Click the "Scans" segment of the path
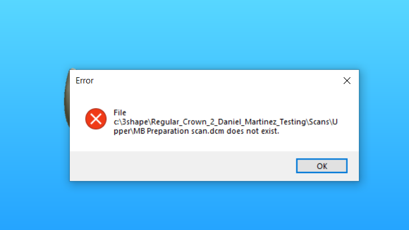This screenshot has width=409, height=230. click(319, 122)
